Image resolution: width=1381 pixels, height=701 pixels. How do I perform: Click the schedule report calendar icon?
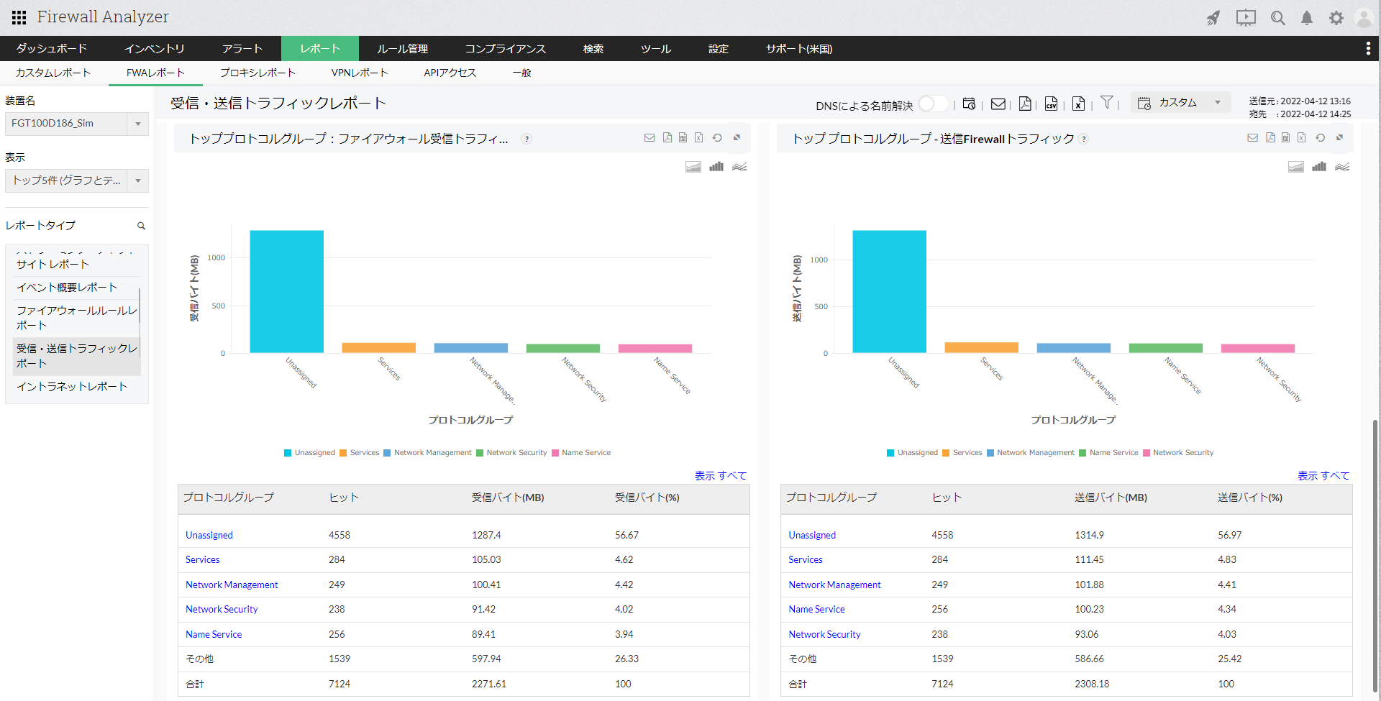click(969, 104)
